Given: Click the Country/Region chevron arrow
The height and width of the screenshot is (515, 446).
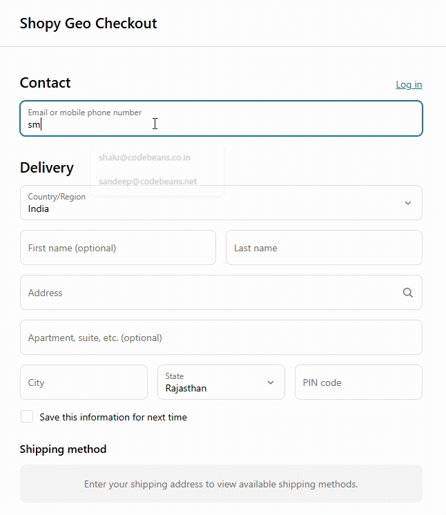Looking at the screenshot, I should click(407, 203).
